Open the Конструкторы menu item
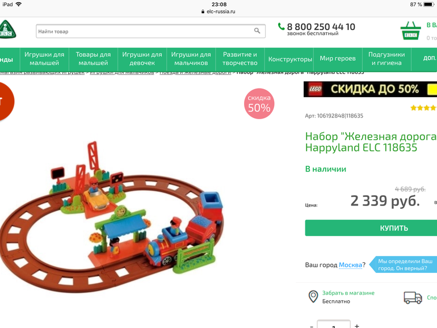The width and height of the screenshot is (437, 328). pyautogui.click(x=290, y=59)
